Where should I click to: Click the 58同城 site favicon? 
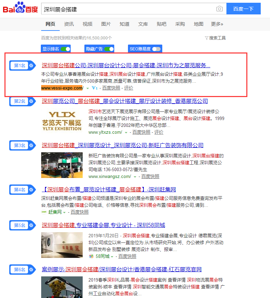point(91,257)
